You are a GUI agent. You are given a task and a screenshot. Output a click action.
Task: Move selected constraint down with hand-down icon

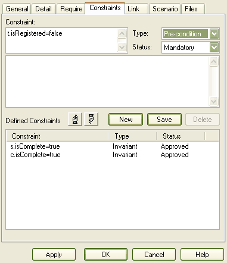coord(91,119)
